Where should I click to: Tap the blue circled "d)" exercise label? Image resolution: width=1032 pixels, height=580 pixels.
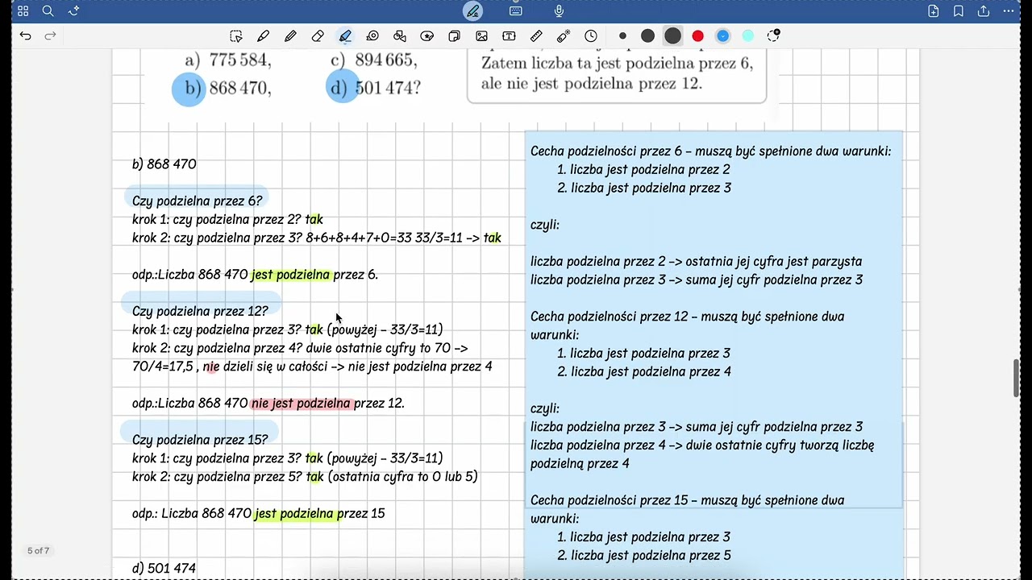342,87
